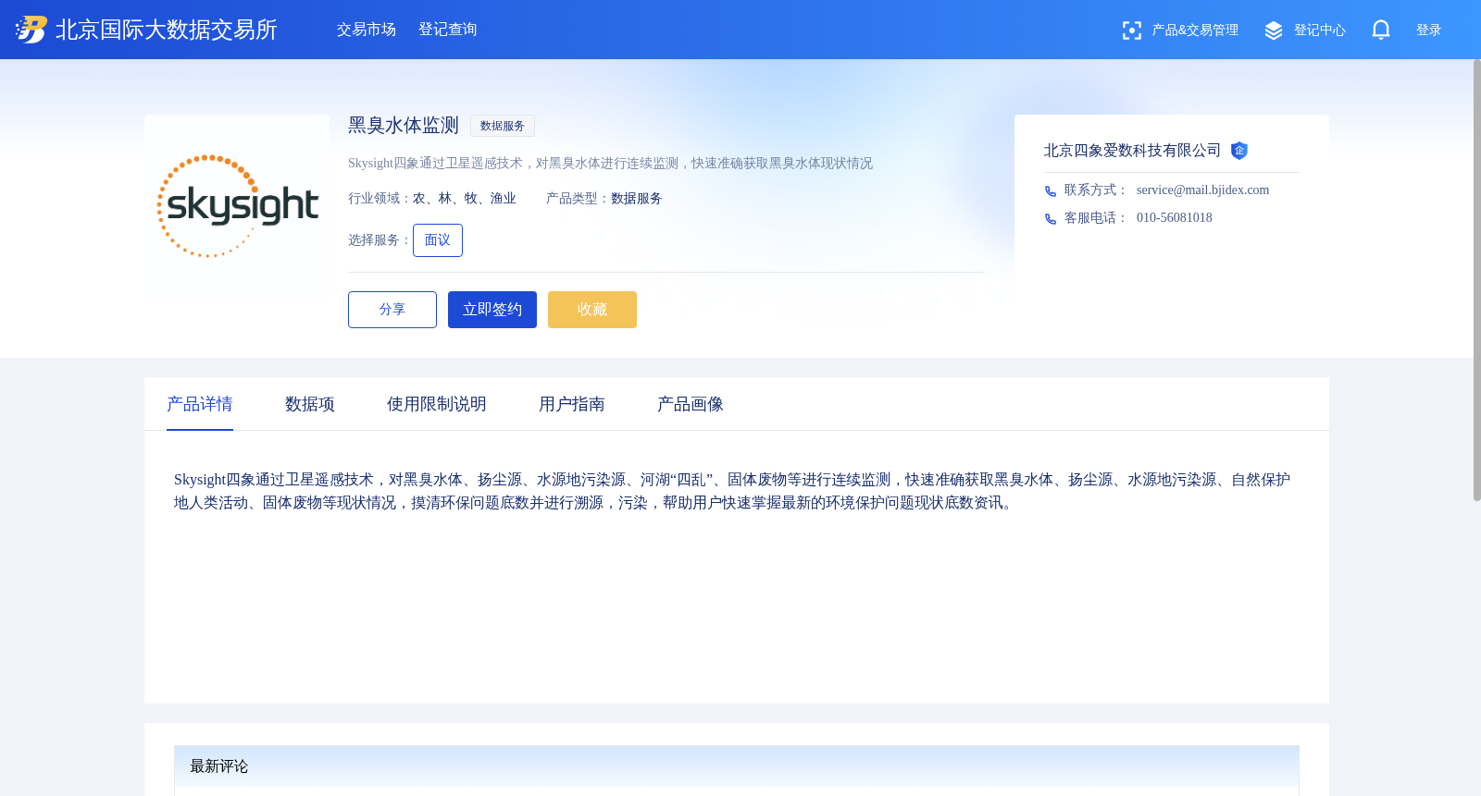The image size is (1481, 796).
Task: Switch to the 用户指南 tab
Action: [572, 404]
